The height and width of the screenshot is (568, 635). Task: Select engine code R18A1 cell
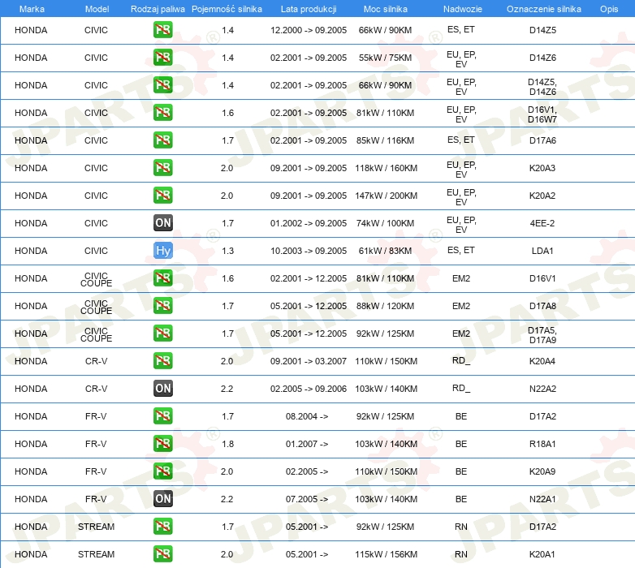542,444
